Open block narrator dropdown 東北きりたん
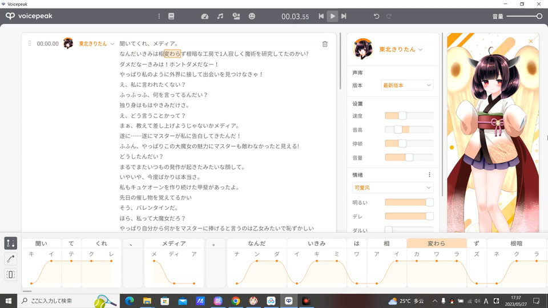 [96, 44]
